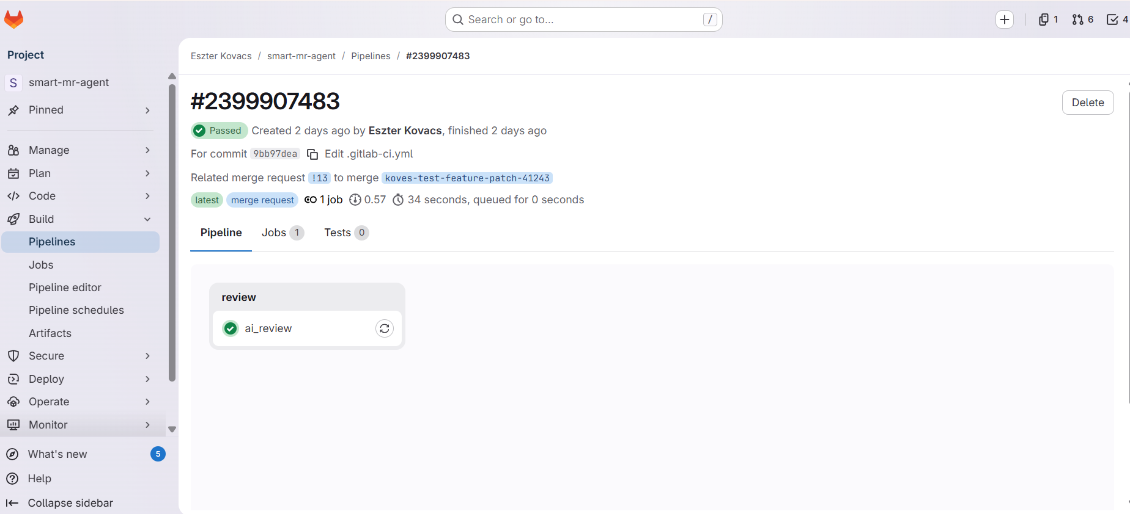Open Pipeline schedules in sidebar
The image size is (1130, 514).
click(x=81, y=310)
